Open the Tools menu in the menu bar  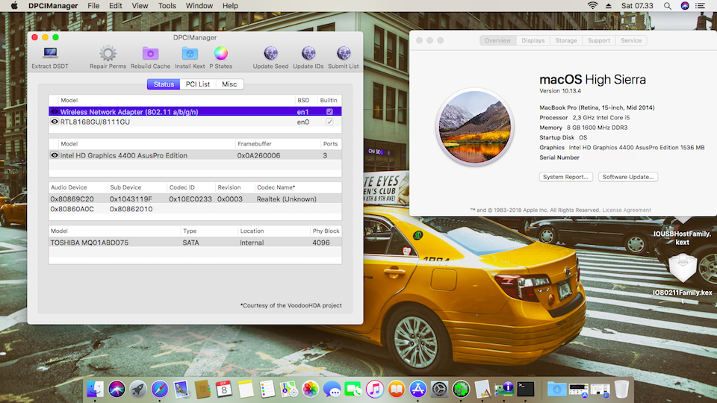167,6
